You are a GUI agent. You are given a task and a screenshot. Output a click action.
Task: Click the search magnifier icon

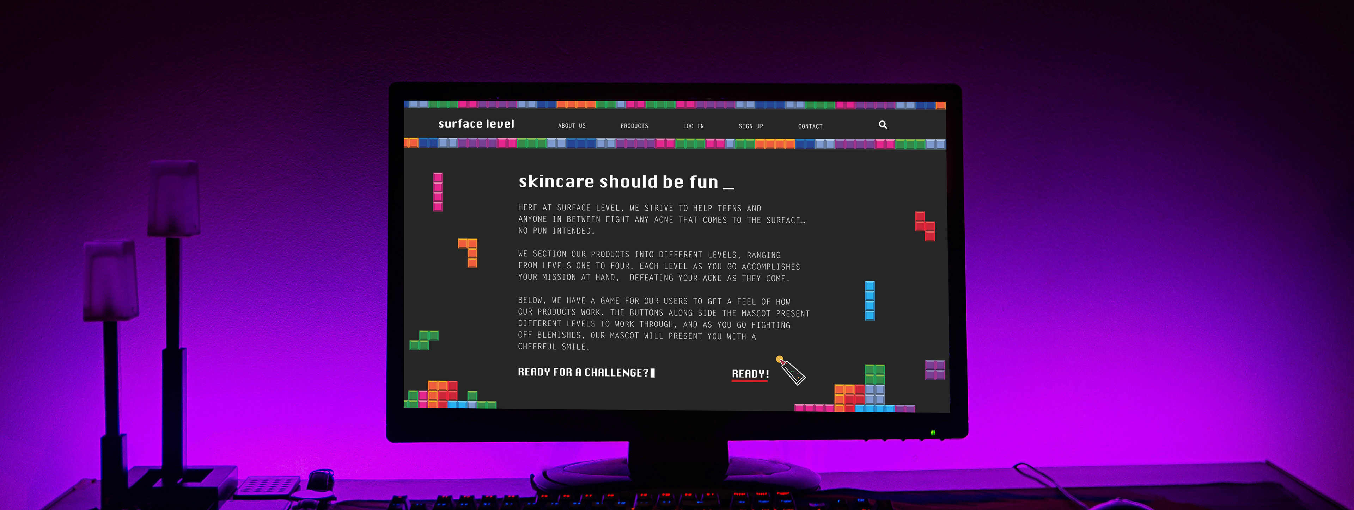coord(883,124)
